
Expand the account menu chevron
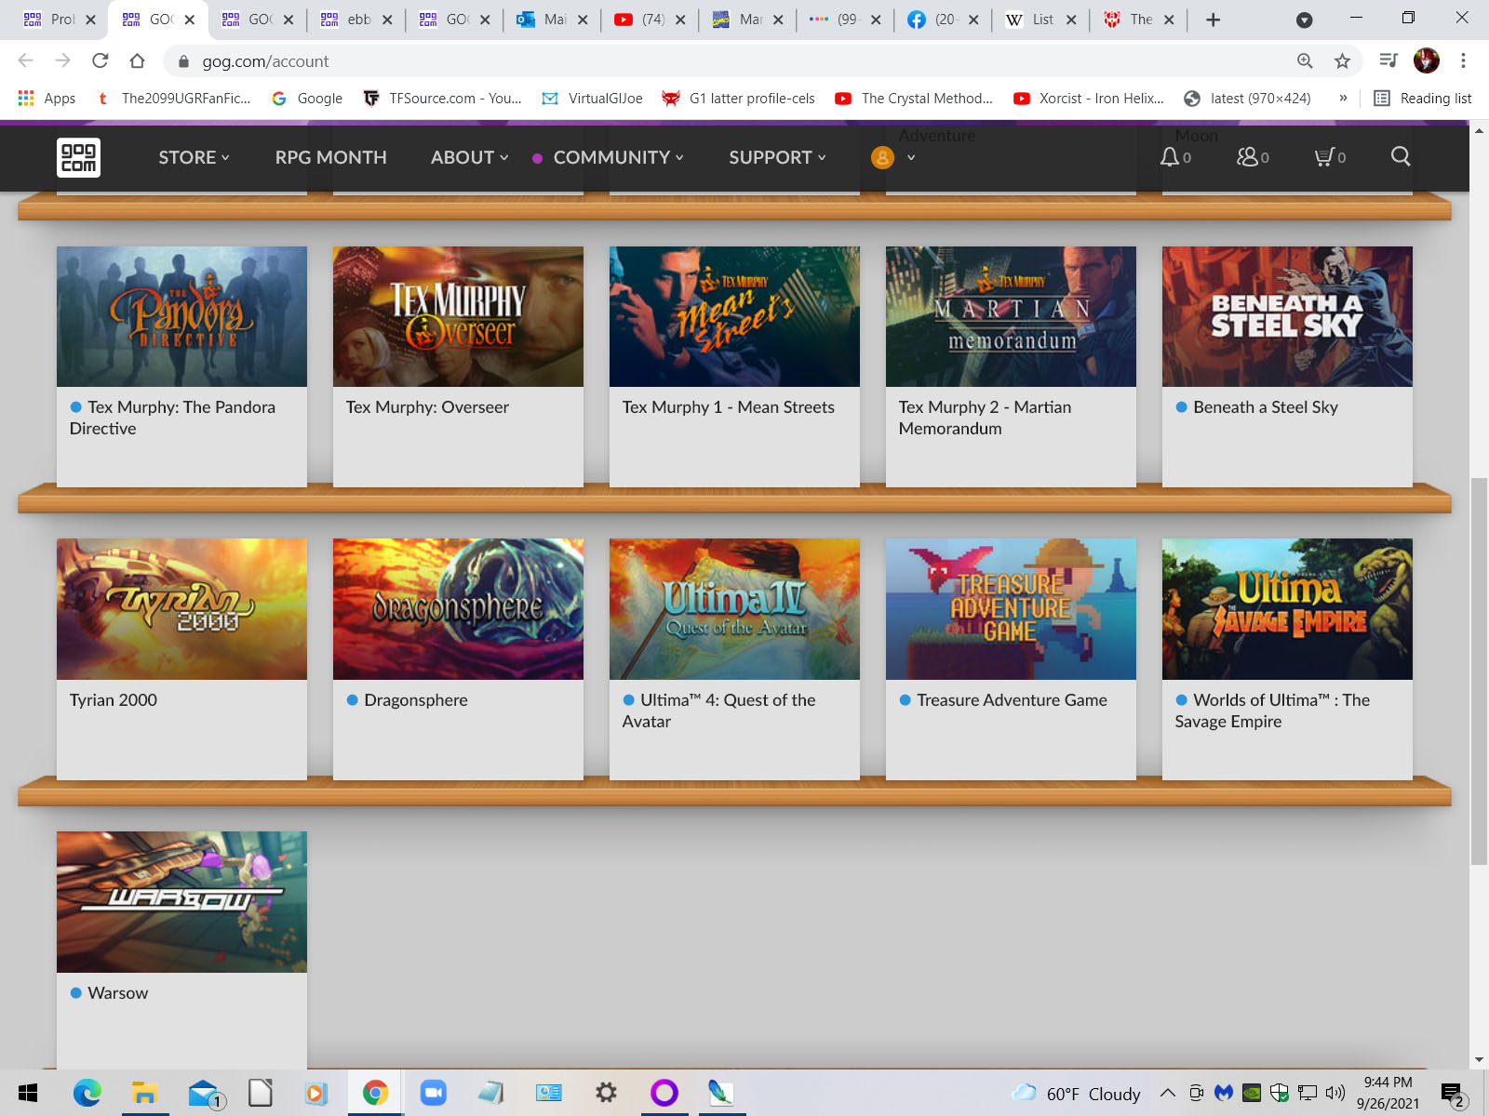click(911, 157)
